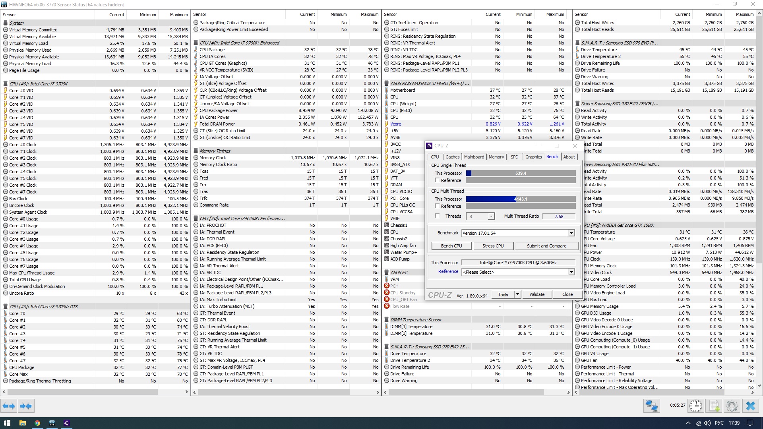Switch to the Memory tab in CPU-Z
The width and height of the screenshot is (763, 429).
[x=496, y=157]
